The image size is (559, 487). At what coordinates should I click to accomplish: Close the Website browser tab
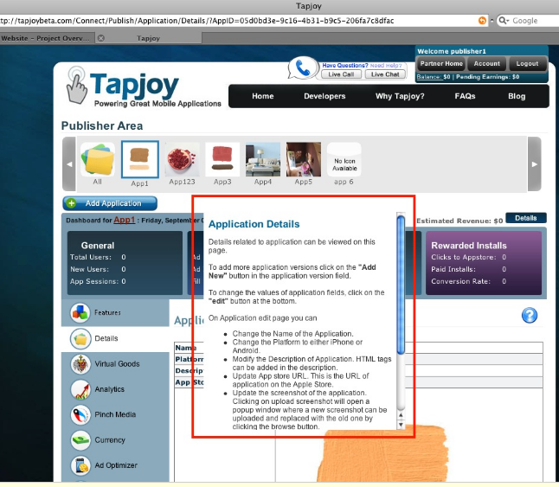[x=101, y=38]
